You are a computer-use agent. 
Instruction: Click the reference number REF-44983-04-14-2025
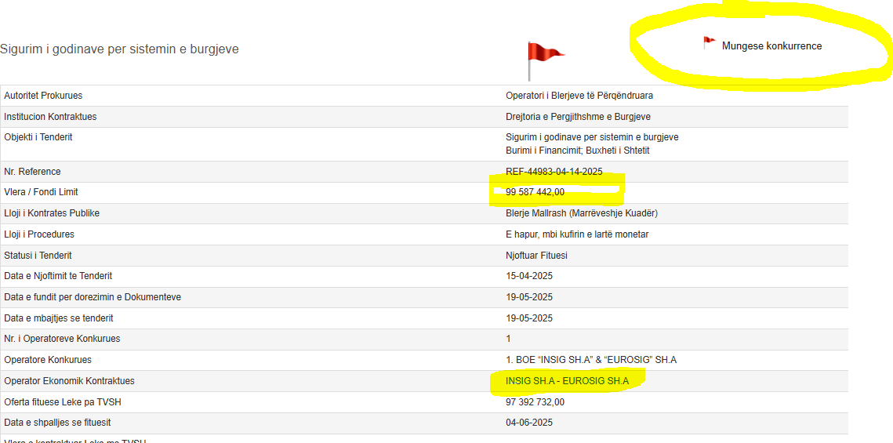pyautogui.click(x=554, y=172)
